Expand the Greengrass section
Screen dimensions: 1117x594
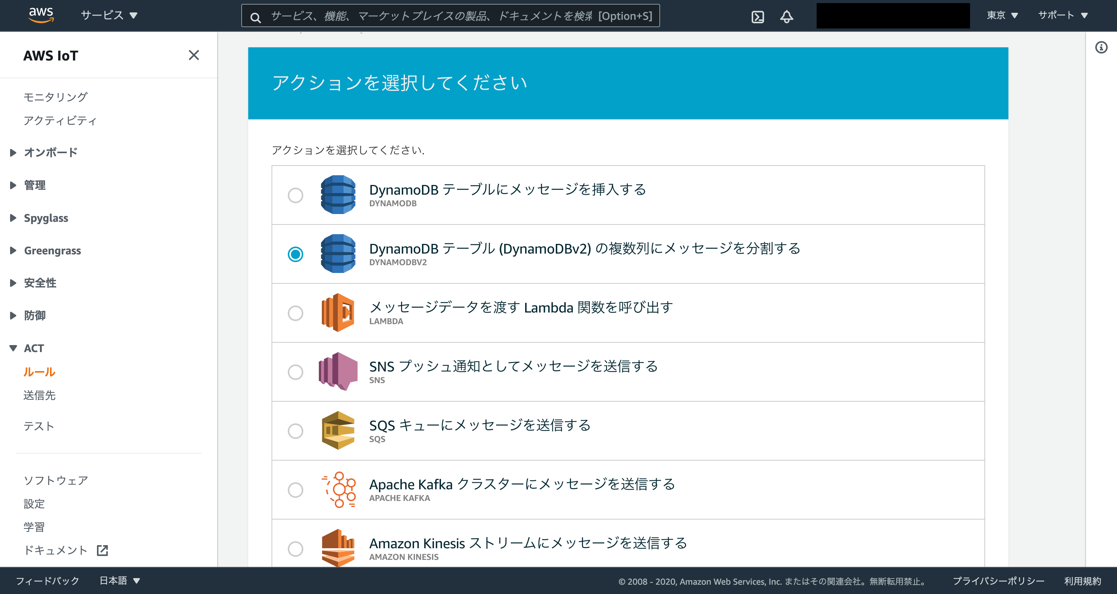tap(52, 250)
